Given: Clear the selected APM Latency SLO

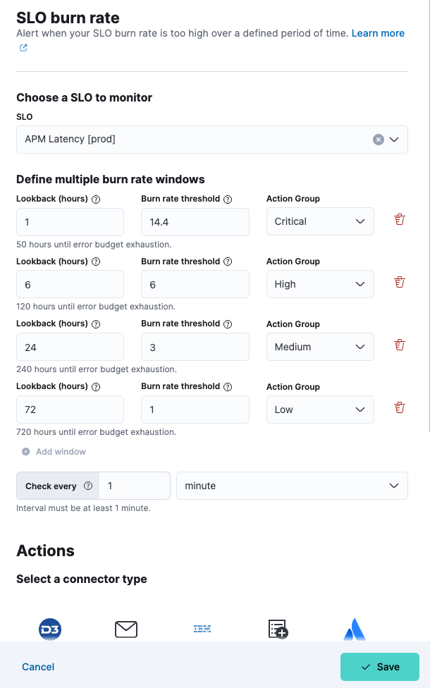Looking at the screenshot, I should click(x=379, y=140).
